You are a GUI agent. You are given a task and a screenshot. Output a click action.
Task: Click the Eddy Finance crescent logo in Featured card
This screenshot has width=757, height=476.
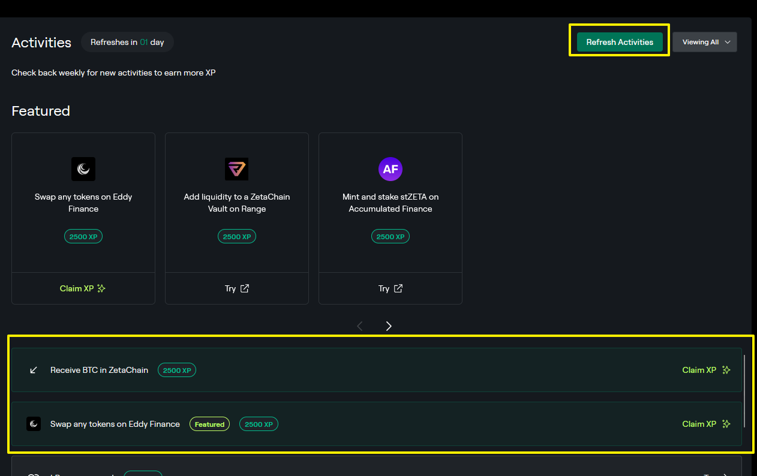tap(83, 169)
